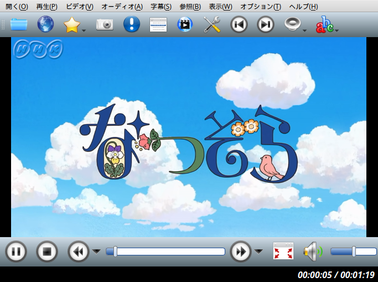Screen dimensions: 378x282
Task: Rewind with the double-left-arrow button
Action: click(79, 252)
